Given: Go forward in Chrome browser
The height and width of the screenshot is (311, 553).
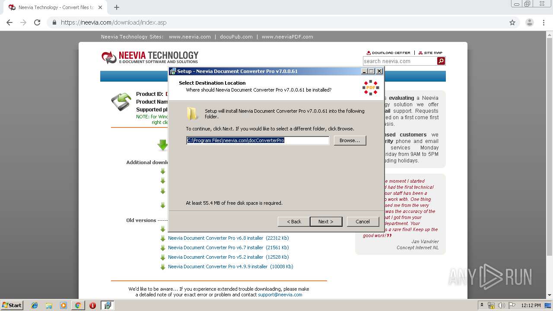Looking at the screenshot, I should point(23,22).
